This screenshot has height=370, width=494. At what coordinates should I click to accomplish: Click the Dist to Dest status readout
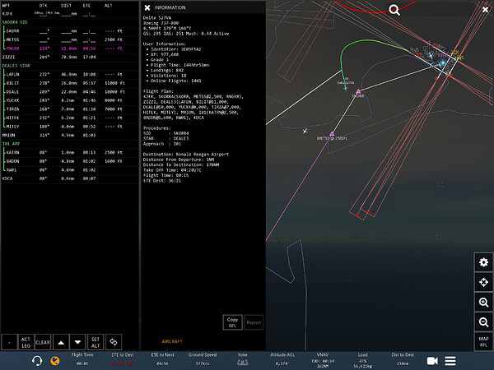403,359
